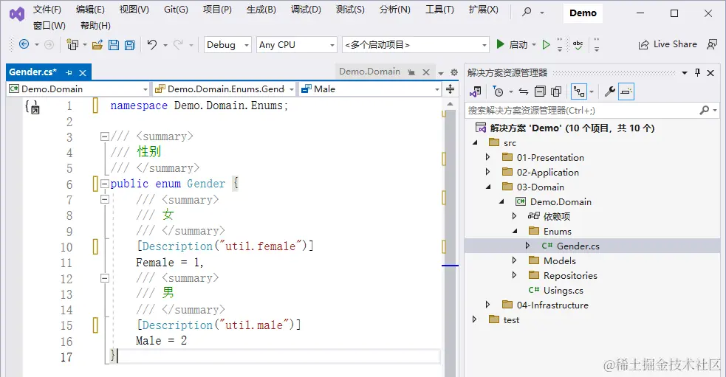The height and width of the screenshot is (377, 726).
Task: Select Gender.cs in Solution Explorer
Action: [x=578, y=246]
